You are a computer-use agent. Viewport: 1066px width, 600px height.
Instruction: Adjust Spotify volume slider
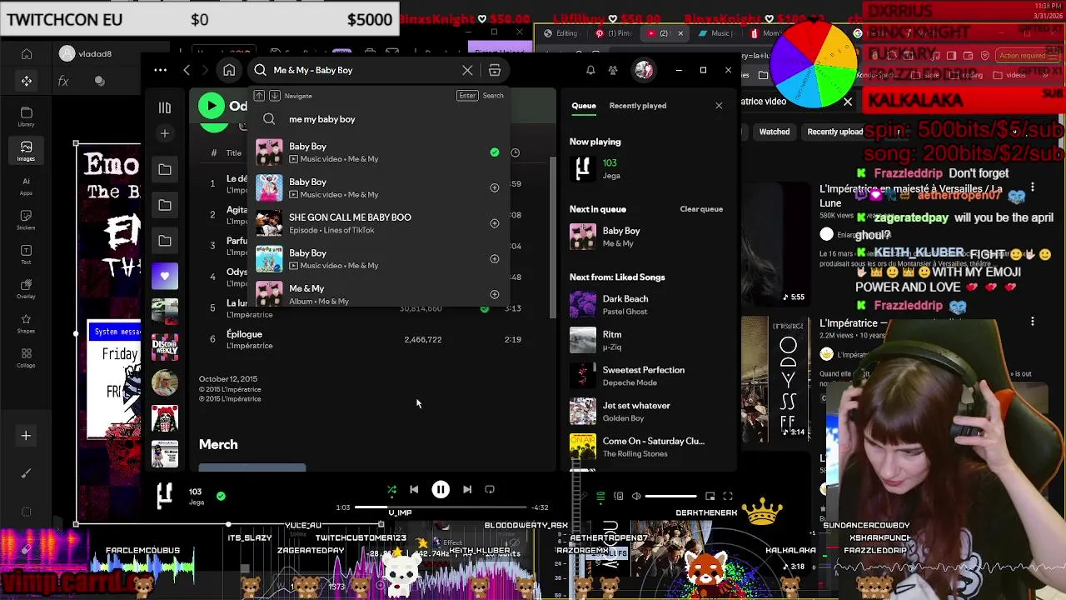tap(670, 497)
